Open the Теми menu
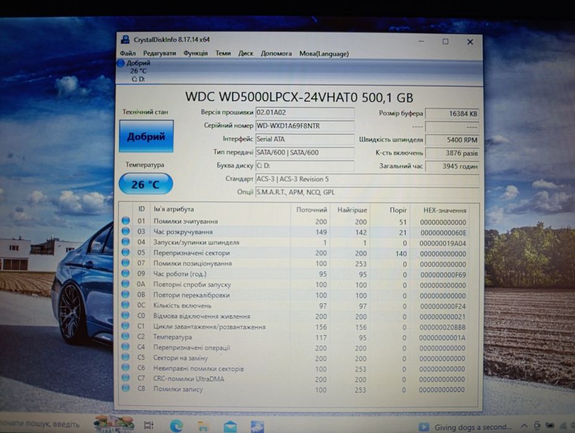 point(223,53)
